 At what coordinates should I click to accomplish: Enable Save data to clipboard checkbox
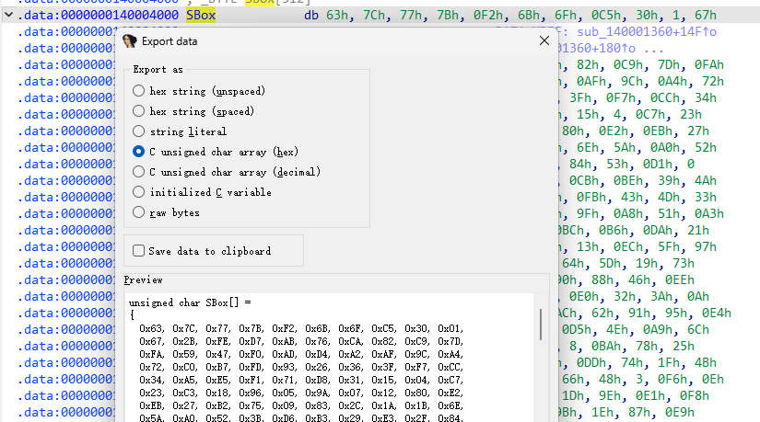point(139,250)
